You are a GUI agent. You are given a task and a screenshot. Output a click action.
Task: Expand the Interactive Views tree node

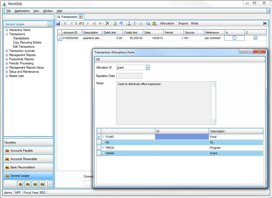(7, 30)
